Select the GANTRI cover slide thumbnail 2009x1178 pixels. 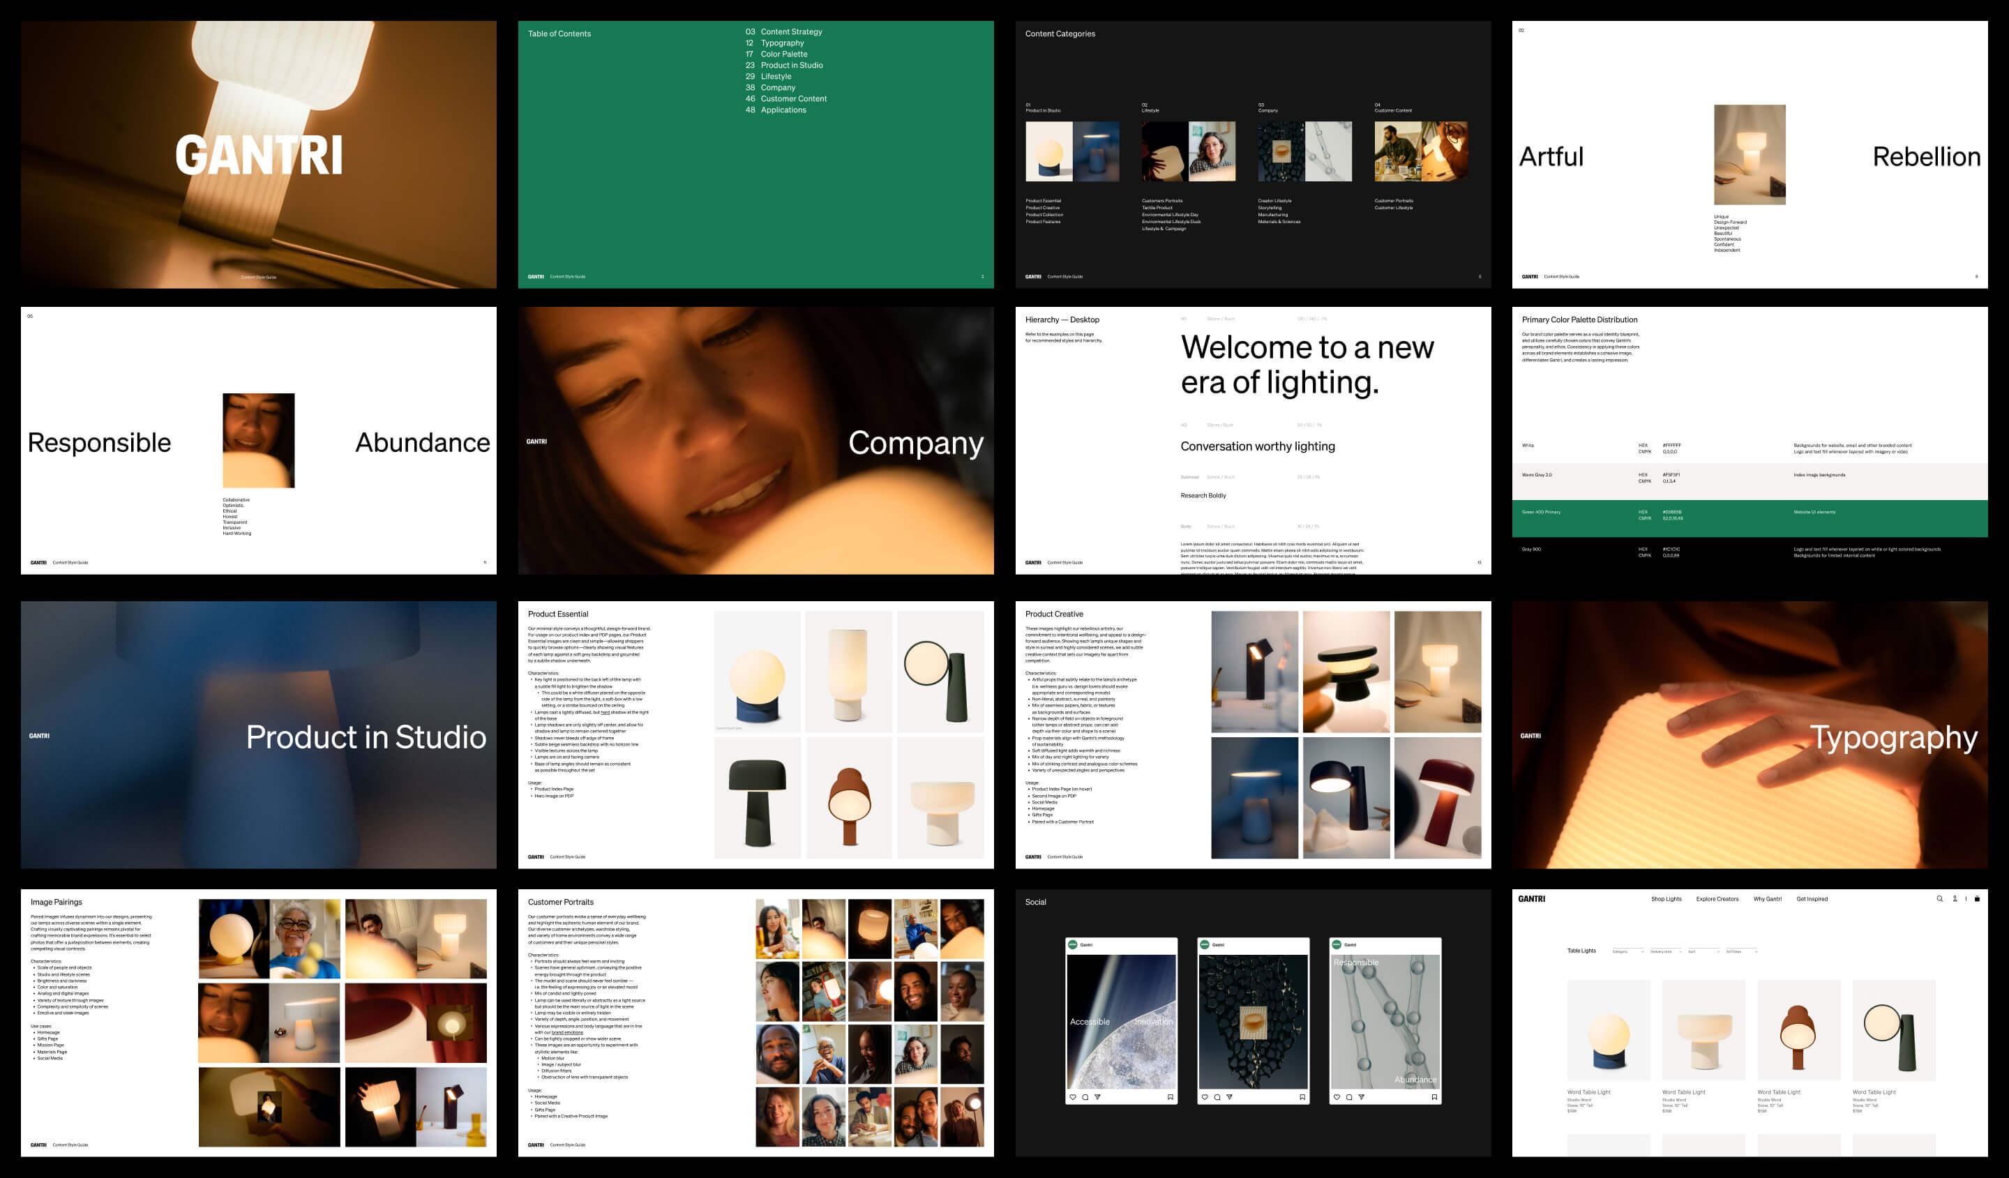click(x=258, y=155)
